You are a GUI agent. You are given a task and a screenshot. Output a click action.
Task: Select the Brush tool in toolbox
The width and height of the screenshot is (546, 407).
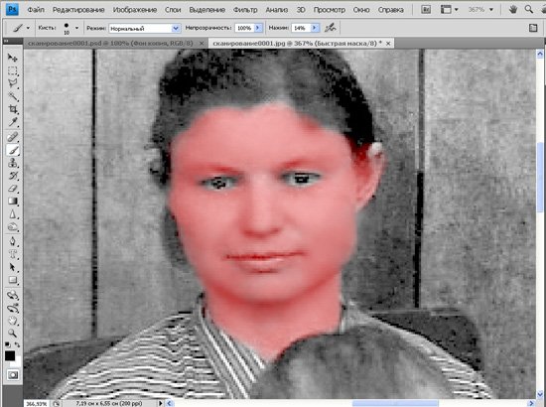13,150
